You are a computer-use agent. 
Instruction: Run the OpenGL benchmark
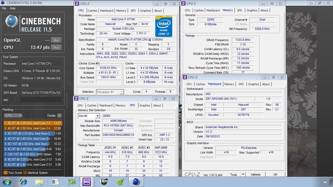(56, 40)
